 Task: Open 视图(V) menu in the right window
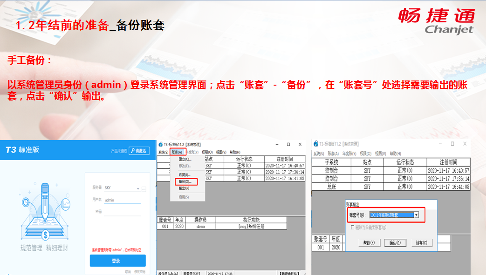(381, 154)
